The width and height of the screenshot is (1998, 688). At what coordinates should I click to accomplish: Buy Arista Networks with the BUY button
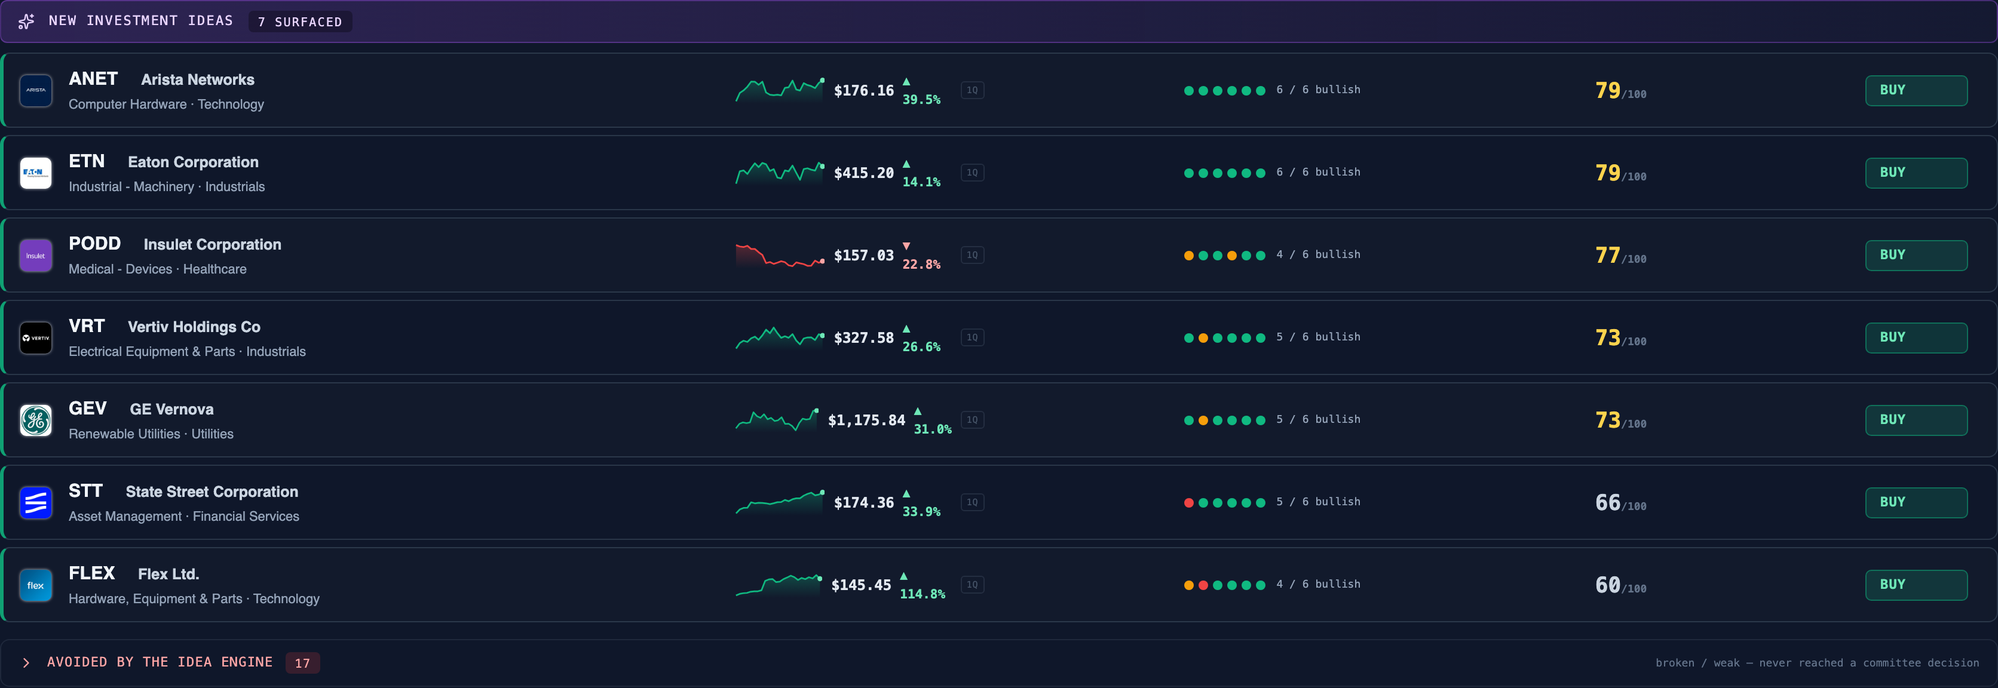(x=1916, y=90)
